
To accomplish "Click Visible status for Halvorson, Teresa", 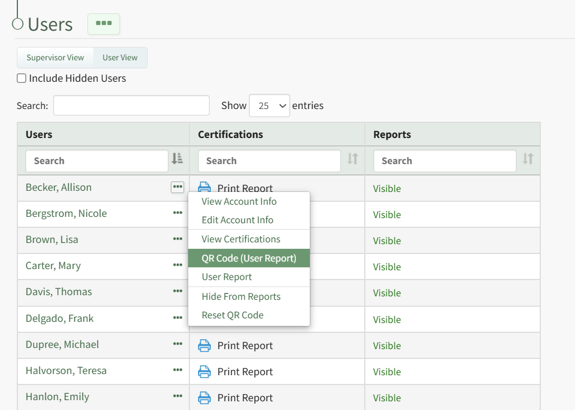I will click(x=387, y=372).
